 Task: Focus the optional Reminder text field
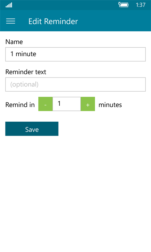point(75,85)
